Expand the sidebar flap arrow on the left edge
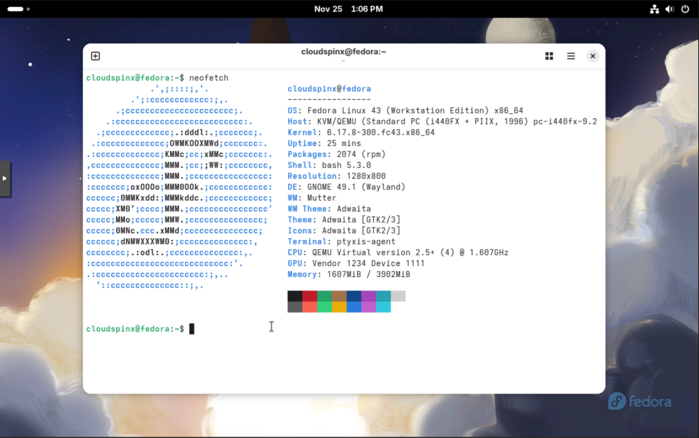Screen dimensions: 699x438 (5, 179)
